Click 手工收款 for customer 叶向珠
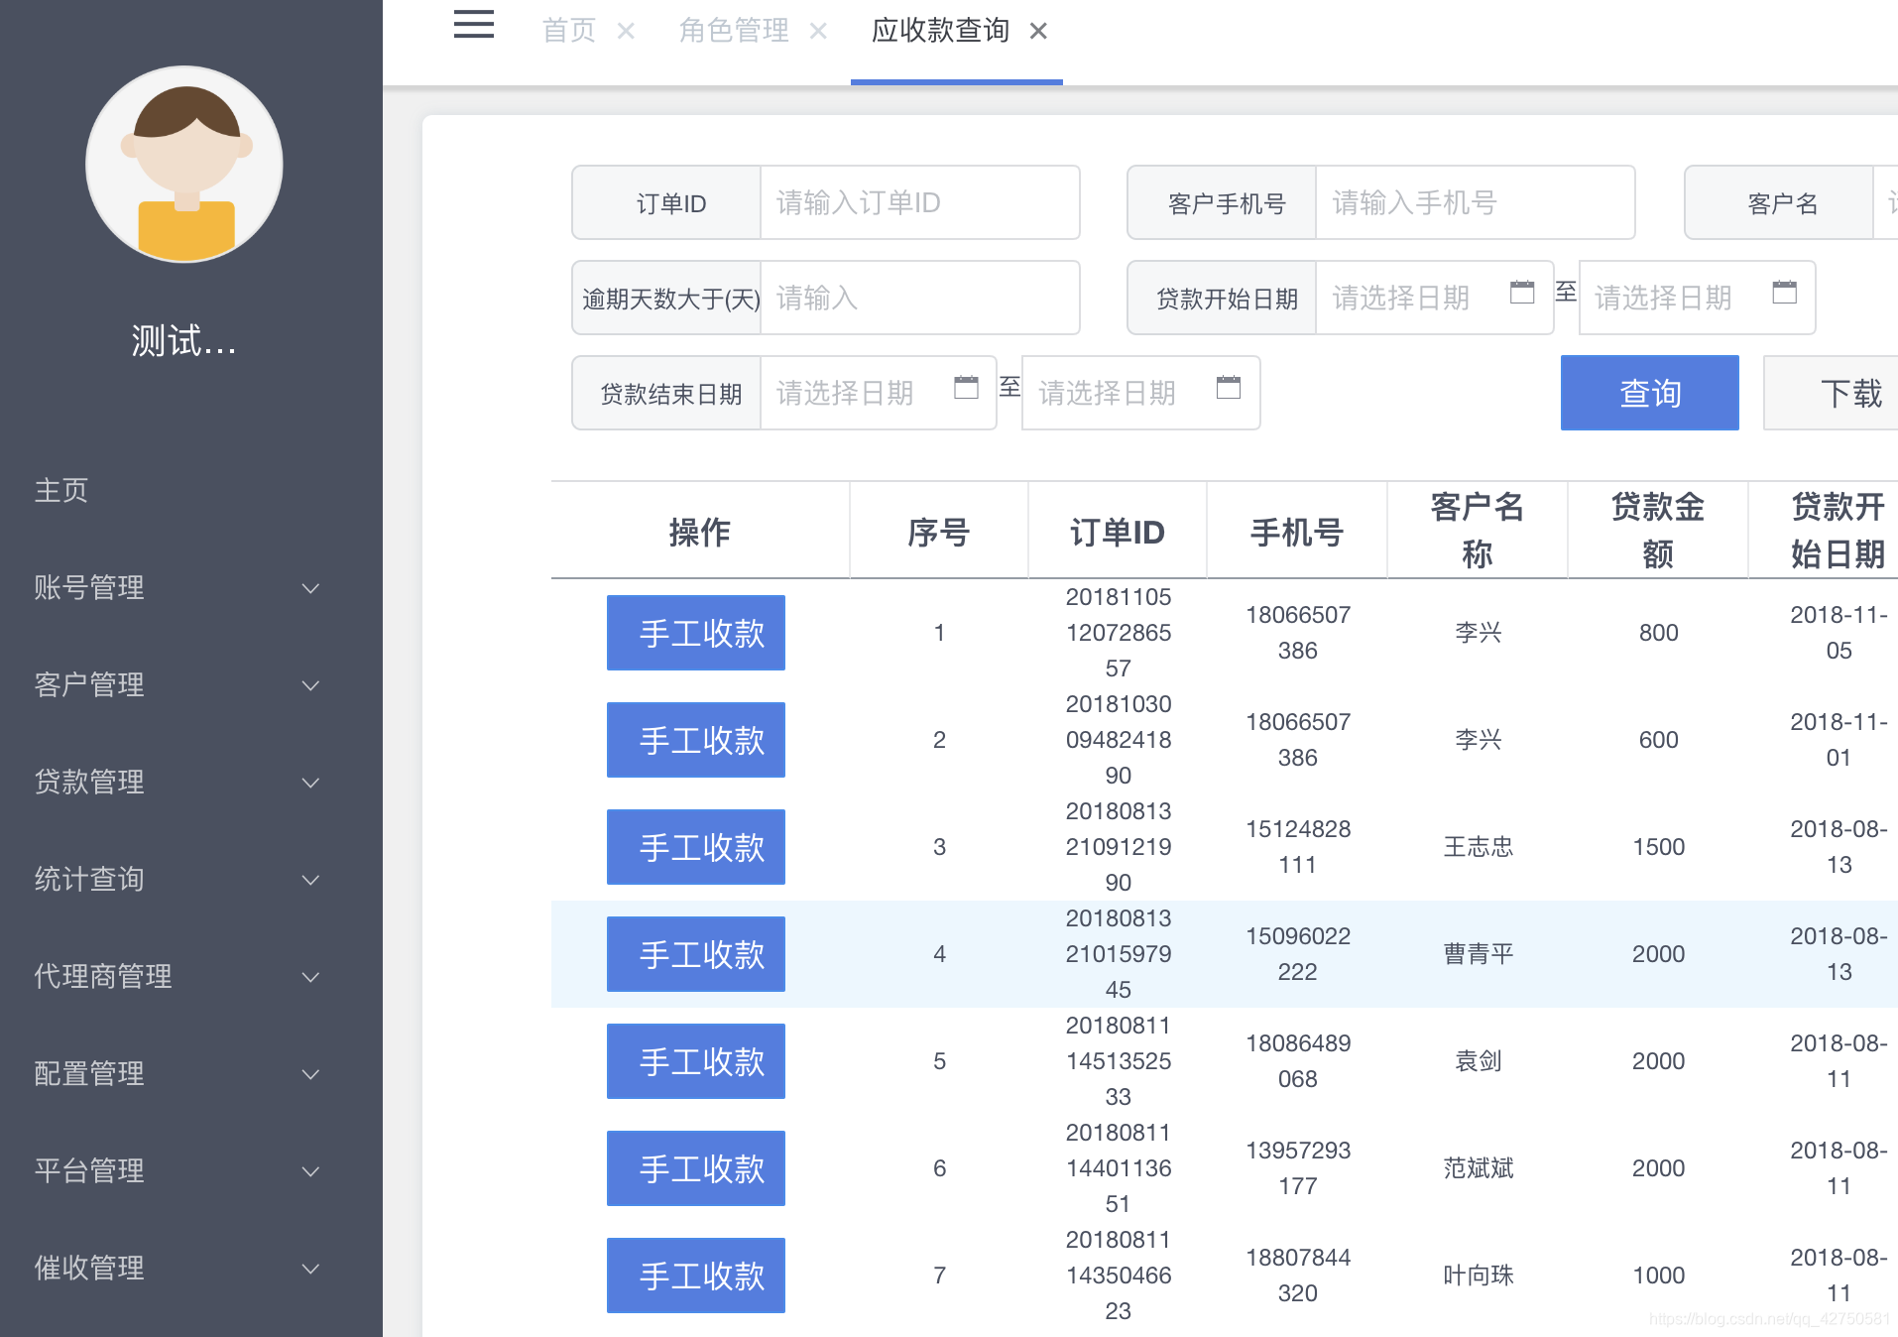The image size is (1898, 1337). coord(696,1276)
